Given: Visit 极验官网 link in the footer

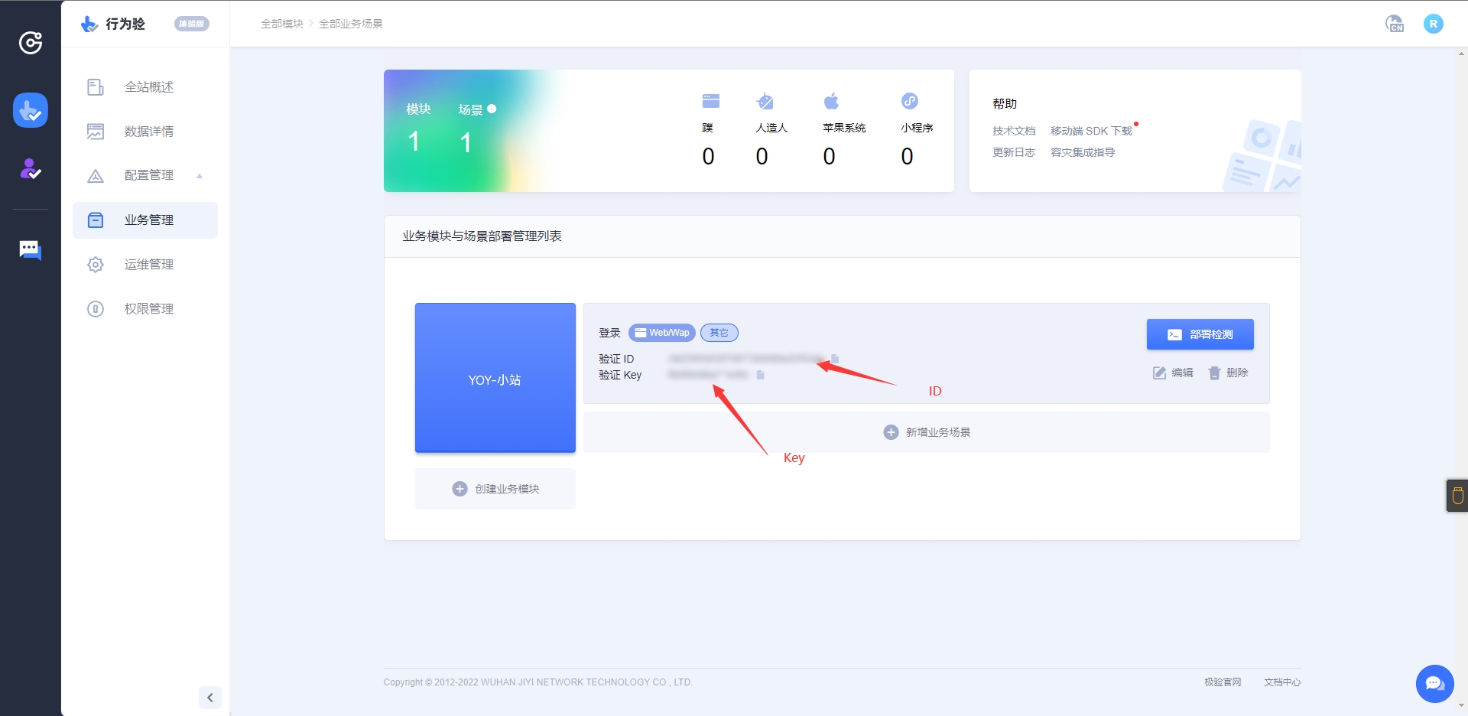Looking at the screenshot, I should pos(1223,682).
